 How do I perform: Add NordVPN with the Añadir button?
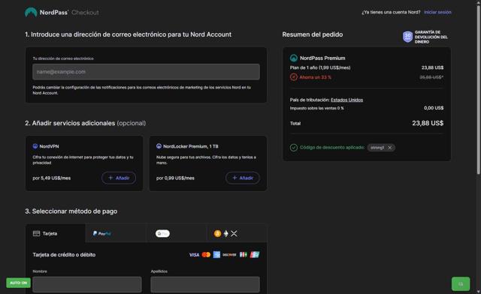[119, 178]
